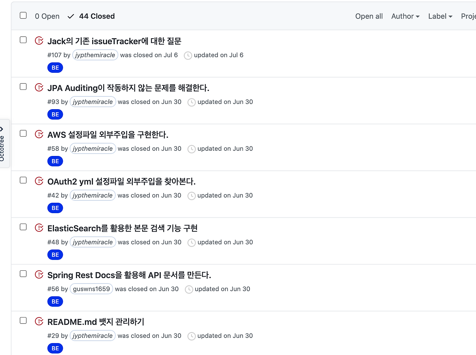Toggle the select-all issues checkbox
Viewport: 476px width, 355px height.
(23, 15)
